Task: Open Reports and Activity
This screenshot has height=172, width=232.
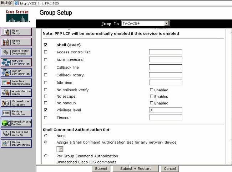Action: [x=16, y=133]
